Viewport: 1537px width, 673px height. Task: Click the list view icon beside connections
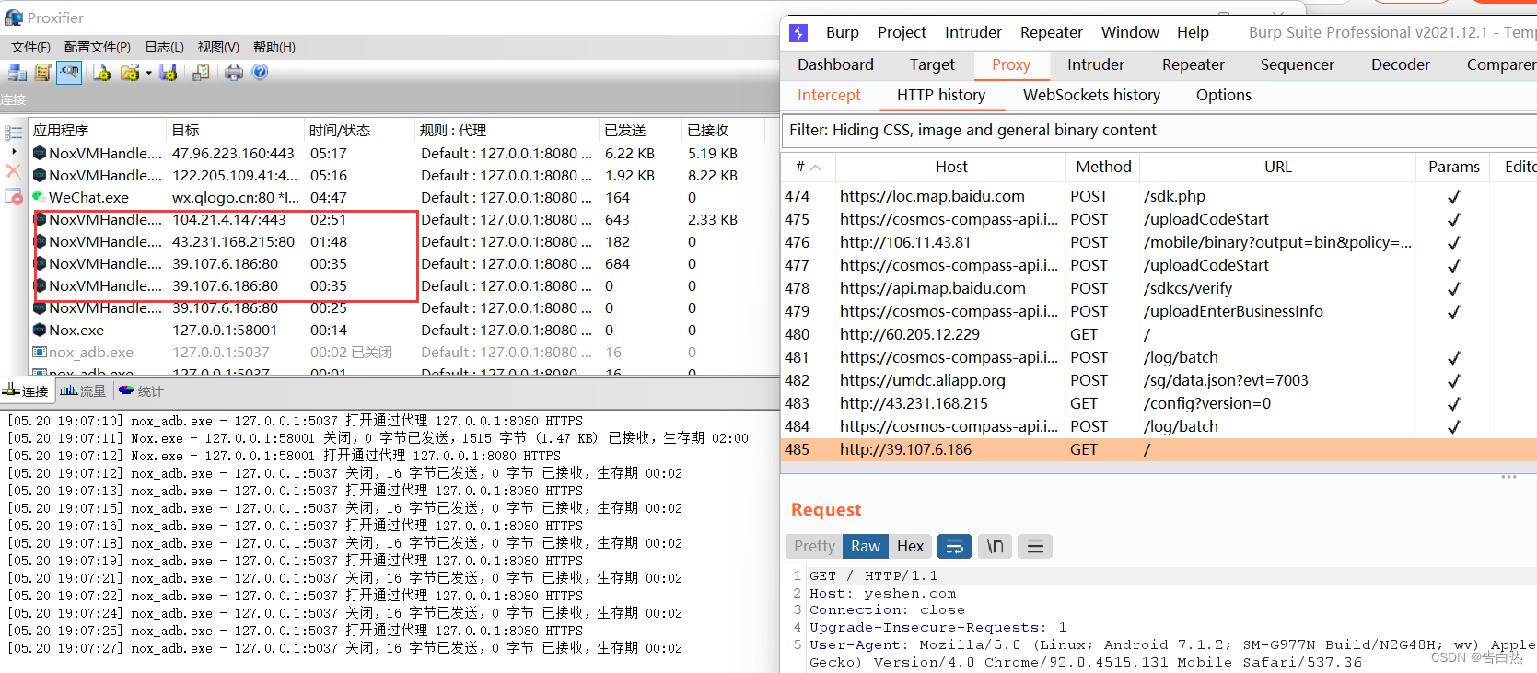click(14, 133)
